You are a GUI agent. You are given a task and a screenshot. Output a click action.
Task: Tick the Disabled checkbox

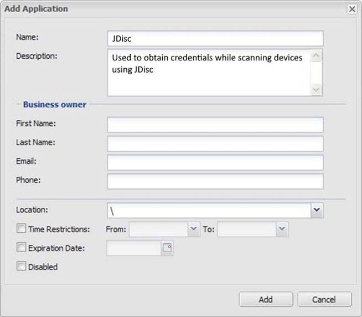pos(21,266)
